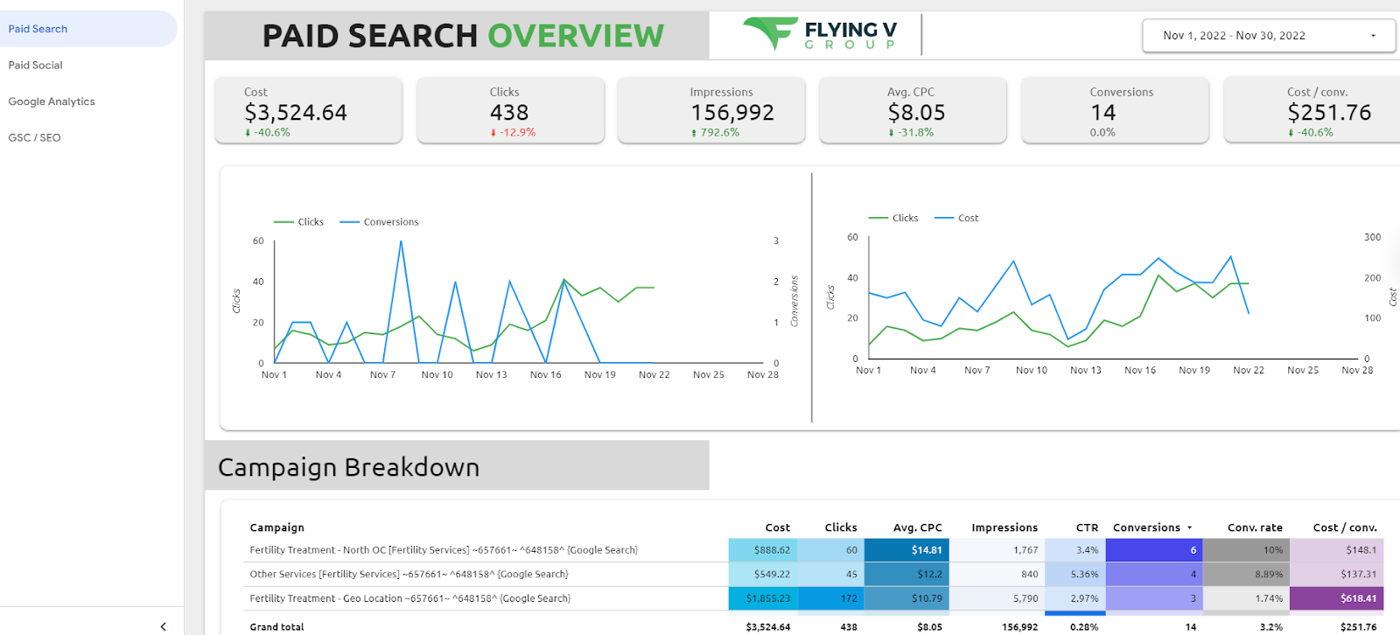The image size is (1400, 635).
Task: Sort table by Conversions header
Action: [1146, 527]
